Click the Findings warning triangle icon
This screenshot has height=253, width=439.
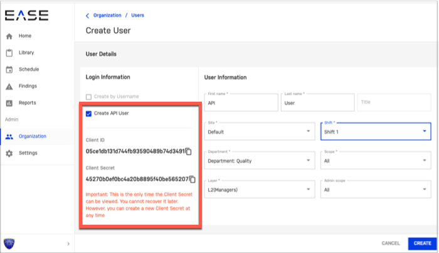(x=9, y=86)
